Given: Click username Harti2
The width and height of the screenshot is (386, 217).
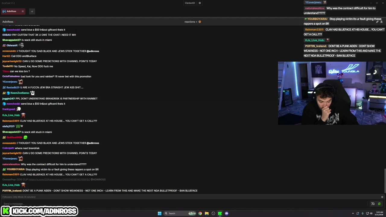Looking at the screenshot, I should pyautogui.click(x=6, y=56).
